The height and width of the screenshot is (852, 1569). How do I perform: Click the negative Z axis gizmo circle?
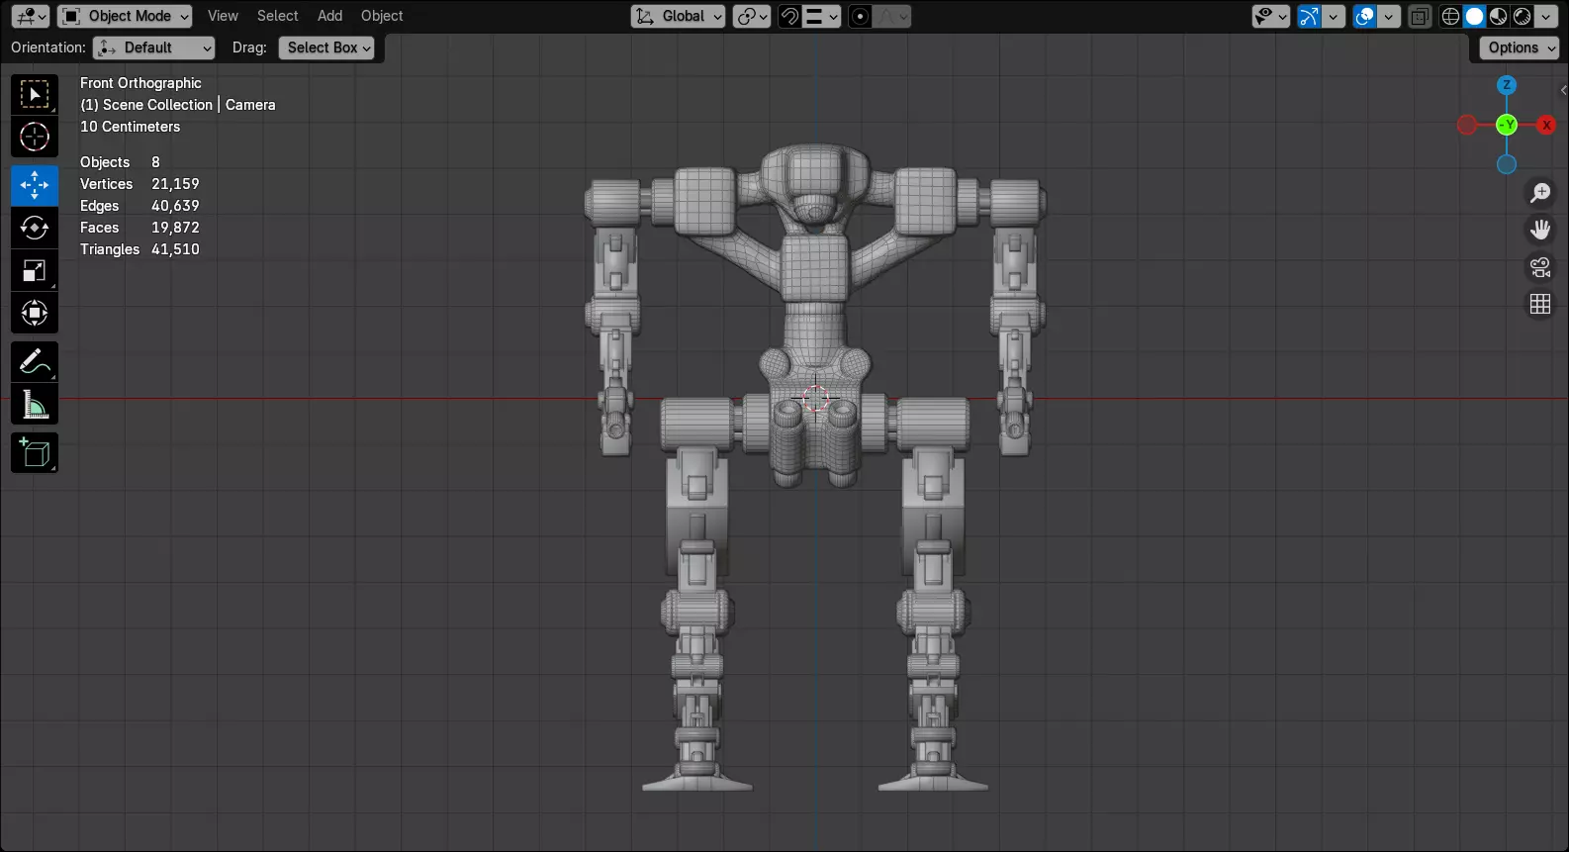[x=1507, y=164]
